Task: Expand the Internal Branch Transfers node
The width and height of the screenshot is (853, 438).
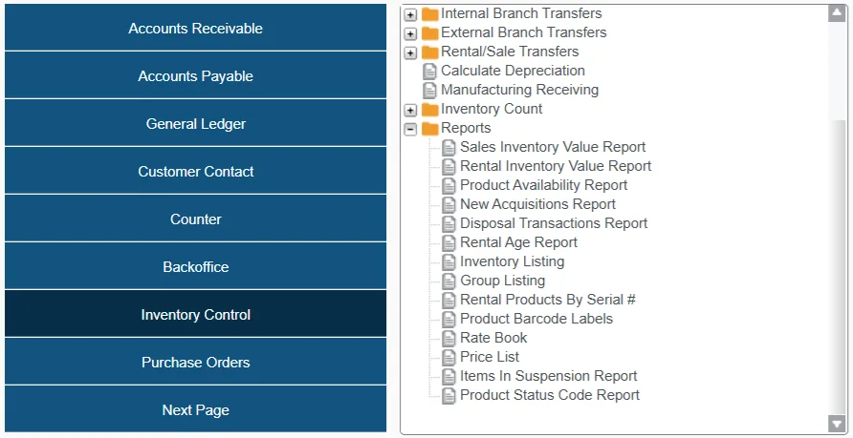Action: click(410, 14)
